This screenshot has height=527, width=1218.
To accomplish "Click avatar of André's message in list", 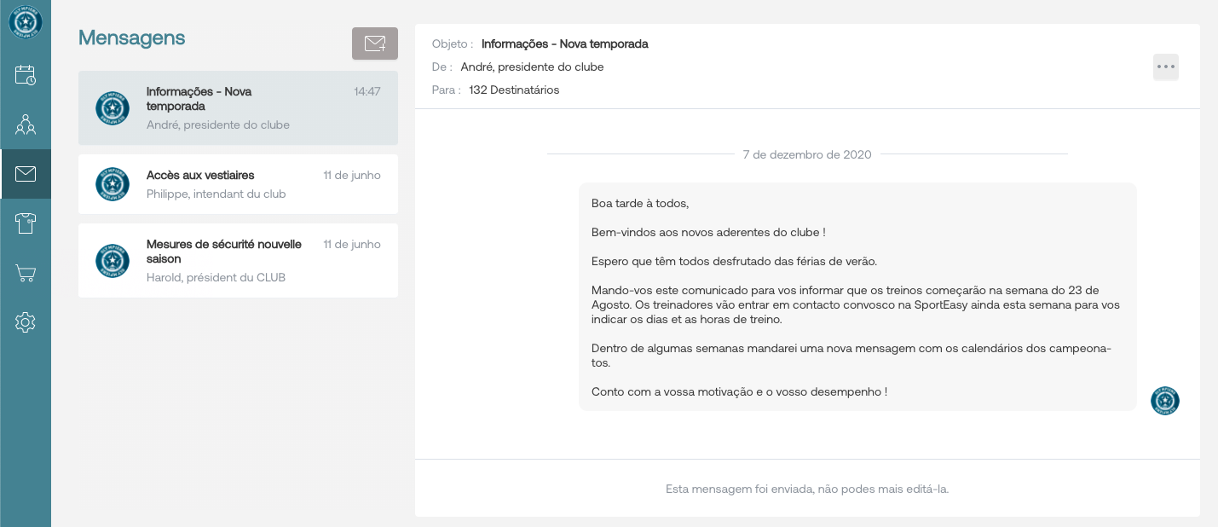I will pos(113,108).
